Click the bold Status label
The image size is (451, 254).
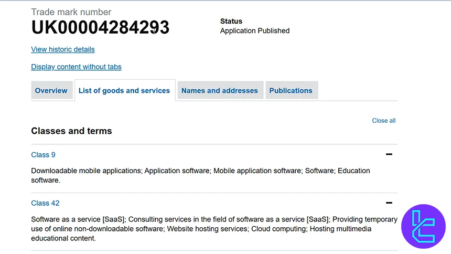231,22
